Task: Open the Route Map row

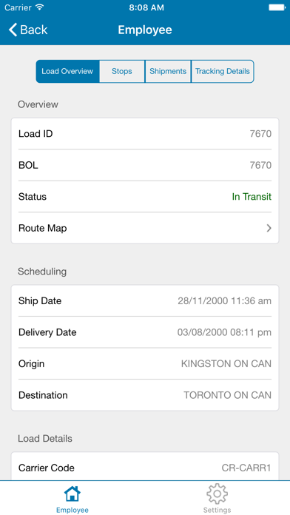Action: 145,228
